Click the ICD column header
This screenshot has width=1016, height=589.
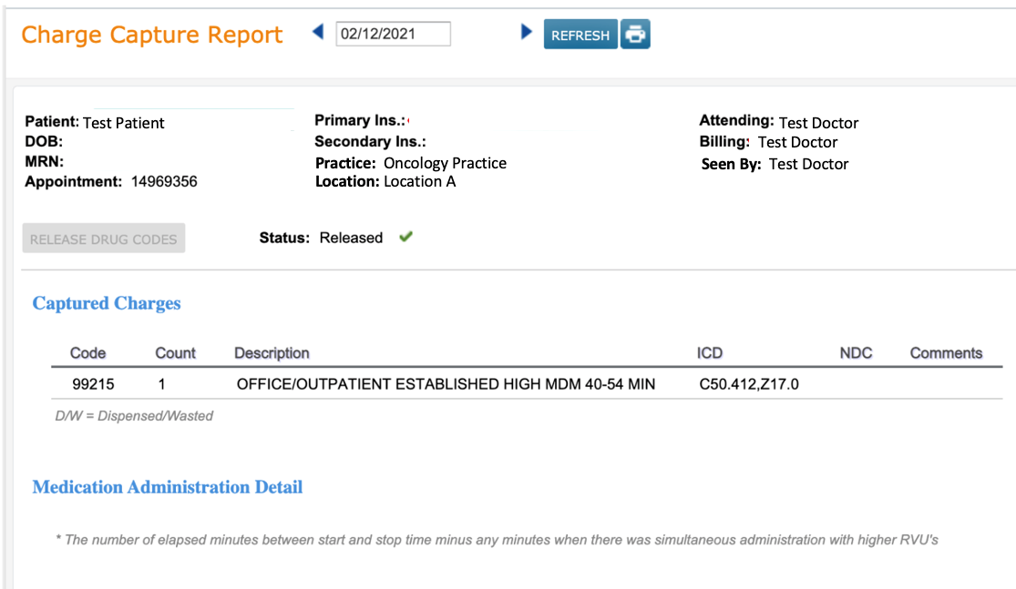(x=710, y=353)
